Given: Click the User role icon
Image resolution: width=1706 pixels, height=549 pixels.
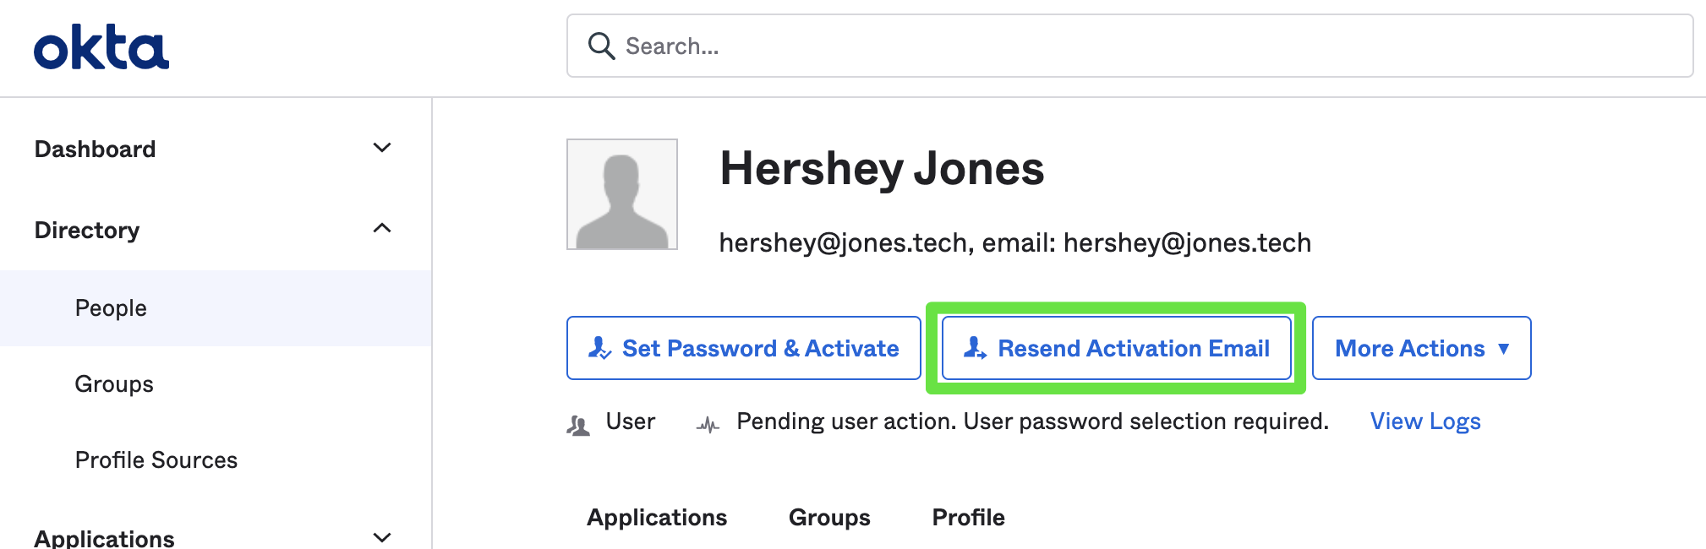Looking at the screenshot, I should pos(578,425).
